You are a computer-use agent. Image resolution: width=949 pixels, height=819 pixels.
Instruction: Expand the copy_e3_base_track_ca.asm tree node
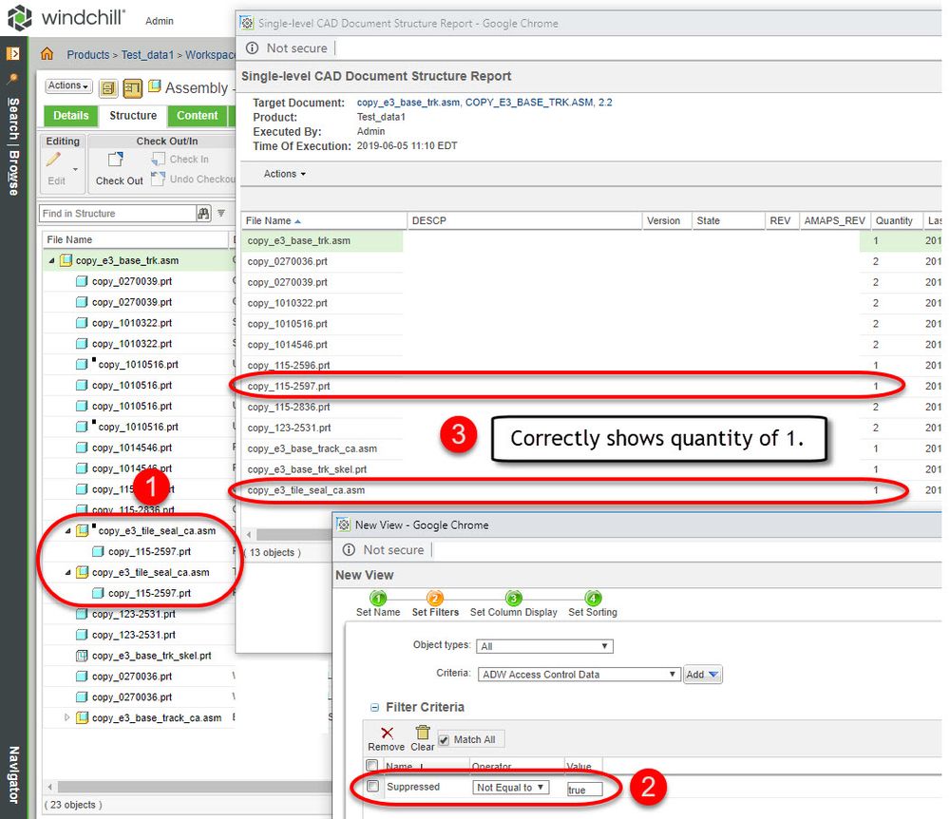click(x=66, y=718)
